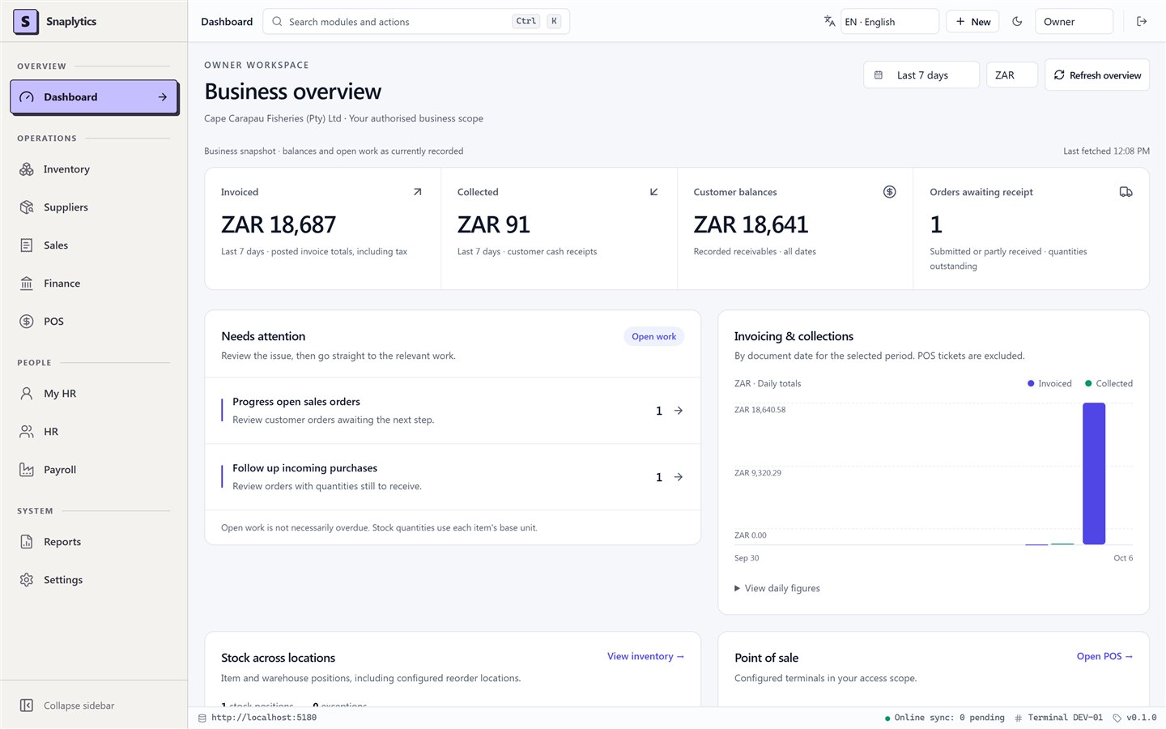Open Inventory module in sidebar
Viewport: 1166px width, 729px height.
[x=94, y=169]
